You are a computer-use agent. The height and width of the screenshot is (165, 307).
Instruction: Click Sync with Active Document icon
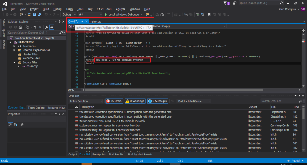coord(35,27)
